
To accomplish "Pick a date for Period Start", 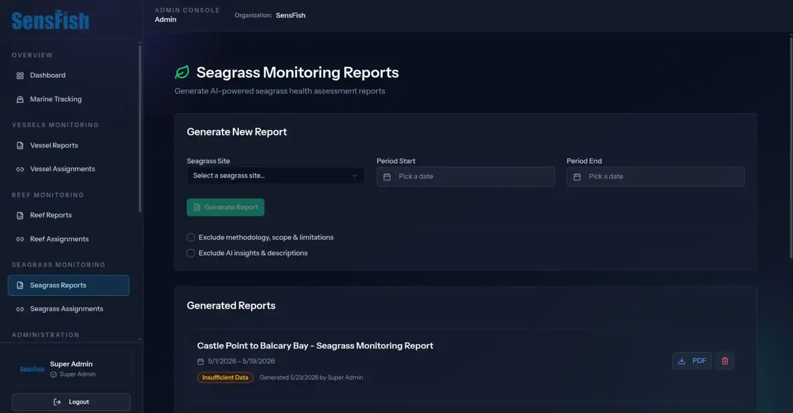I will pyautogui.click(x=466, y=177).
